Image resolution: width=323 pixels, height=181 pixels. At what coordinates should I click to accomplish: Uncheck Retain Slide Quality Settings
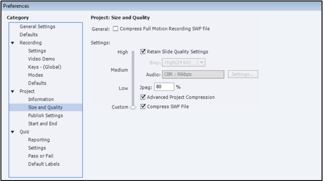pos(143,52)
